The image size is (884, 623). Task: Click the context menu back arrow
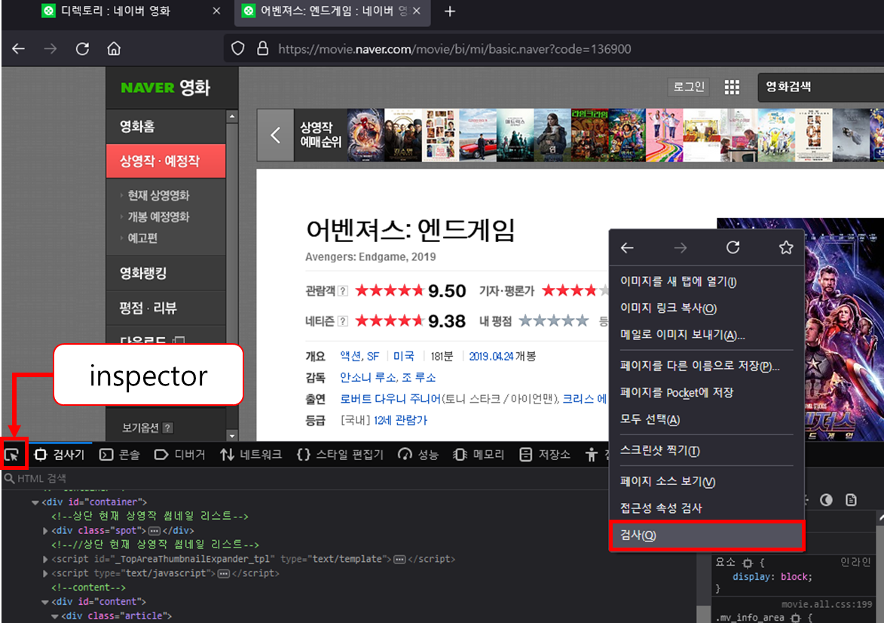(627, 247)
